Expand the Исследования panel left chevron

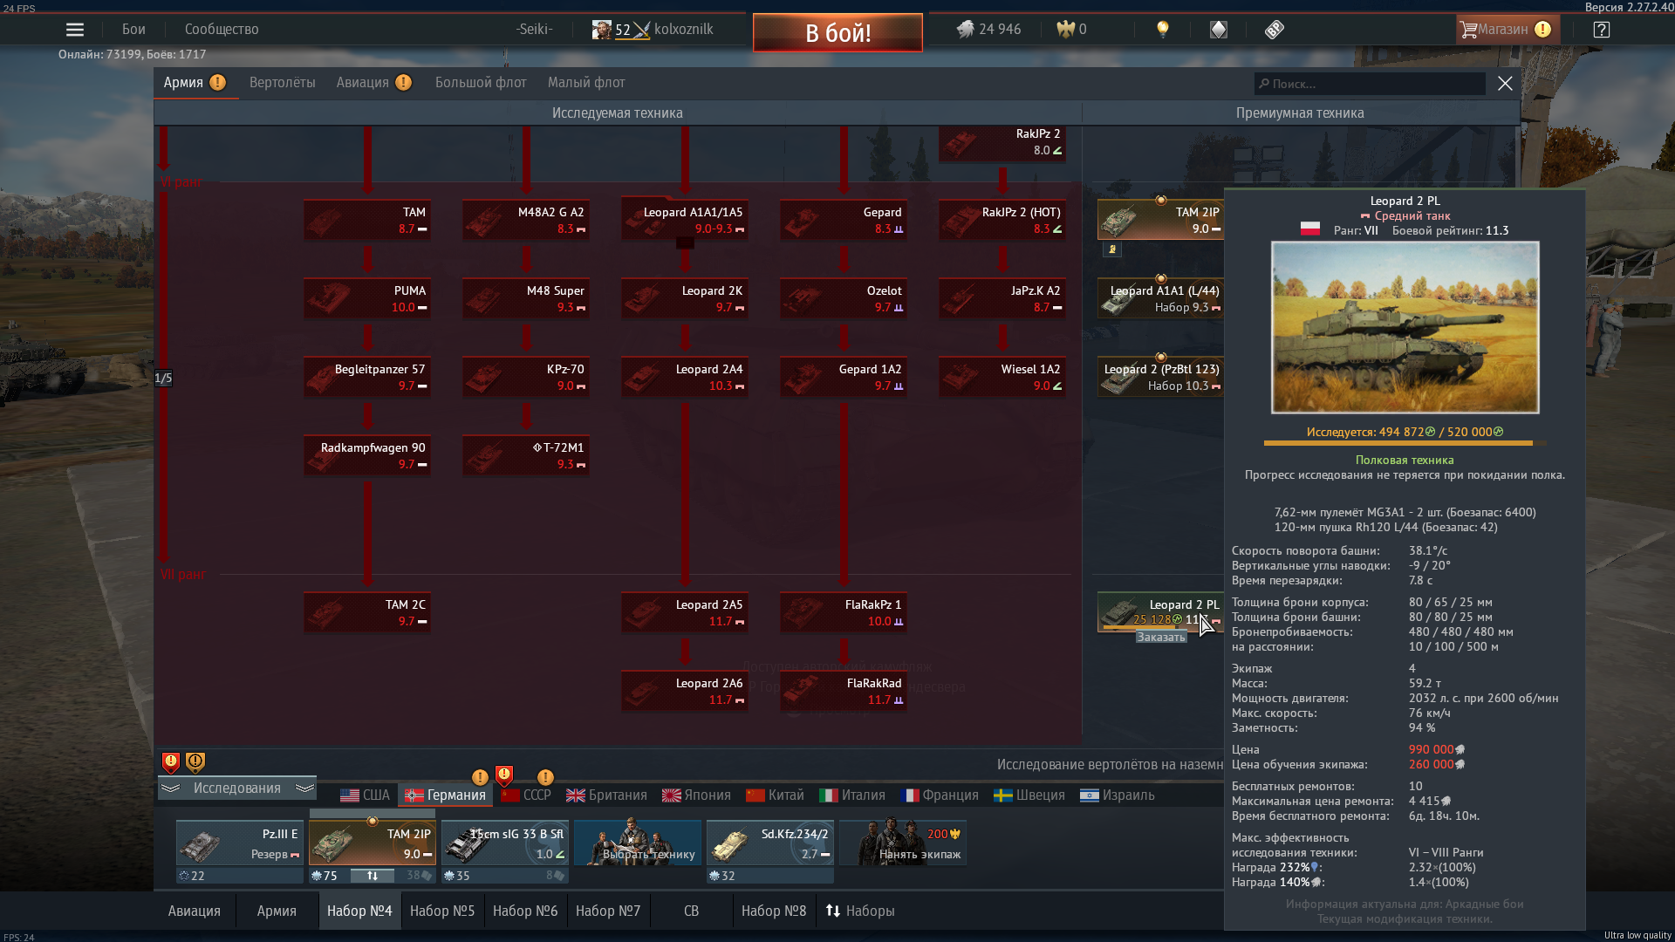[x=171, y=788]
